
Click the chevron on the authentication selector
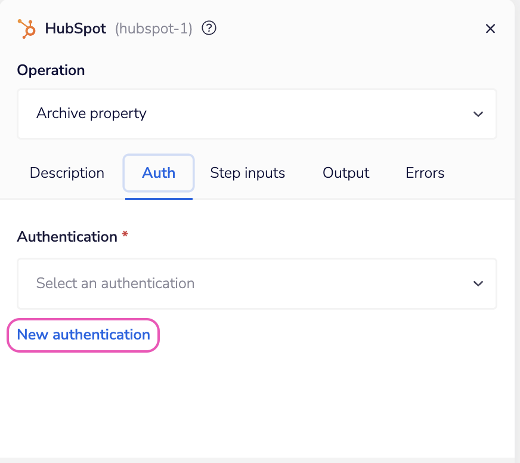478,283
